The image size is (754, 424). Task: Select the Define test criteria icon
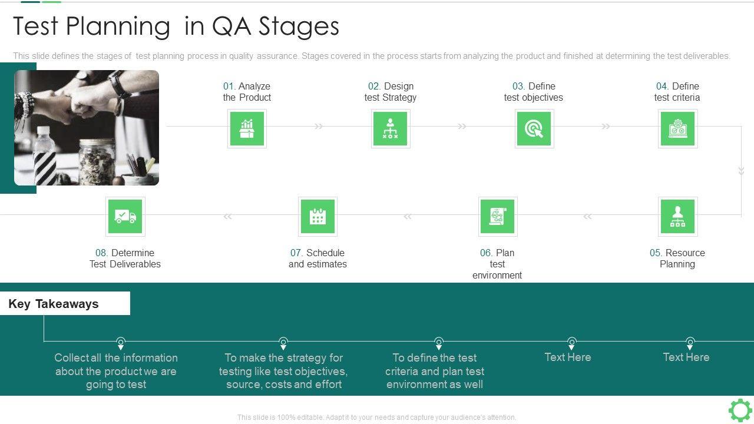pos(677,129)
